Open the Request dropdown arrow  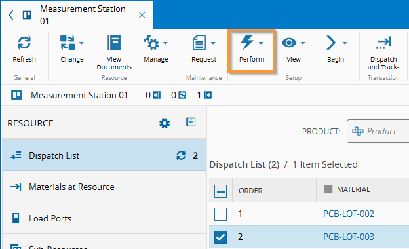[213, 43]
